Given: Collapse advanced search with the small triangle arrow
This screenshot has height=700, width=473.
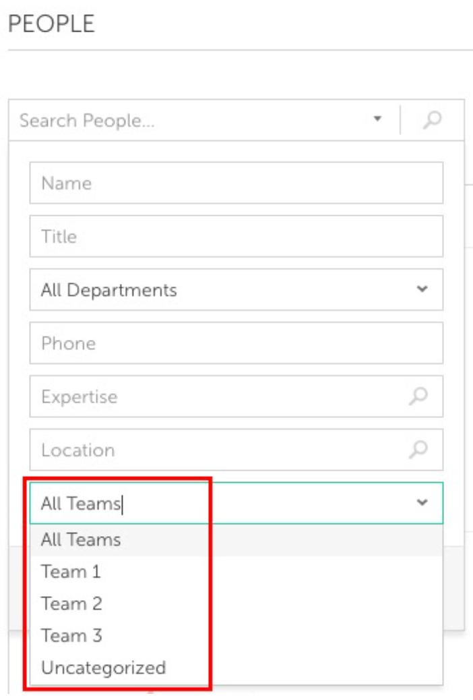Looking at the screenshot, I should [x=377, y=119].
